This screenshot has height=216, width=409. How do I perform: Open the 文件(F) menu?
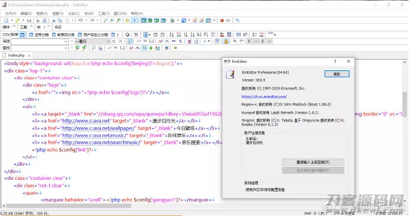click(11, 13)
